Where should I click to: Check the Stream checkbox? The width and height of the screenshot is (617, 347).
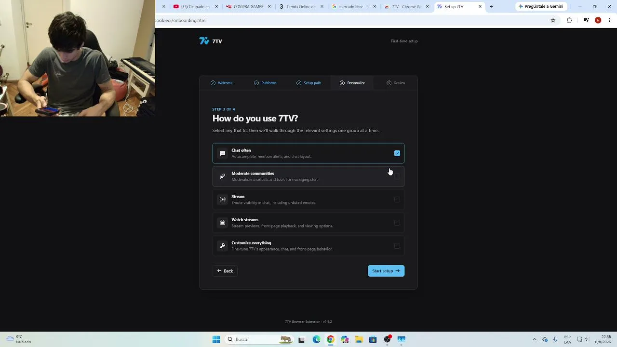397,200
